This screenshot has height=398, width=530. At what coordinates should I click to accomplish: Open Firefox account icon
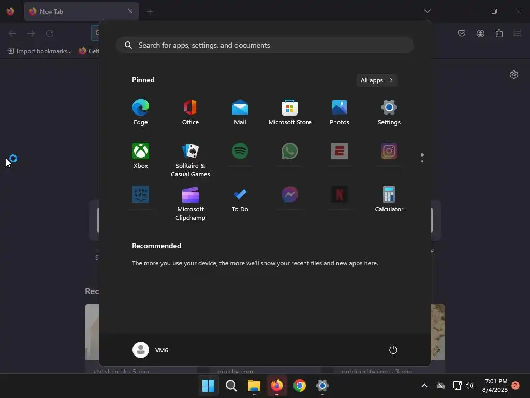(480, 33)
